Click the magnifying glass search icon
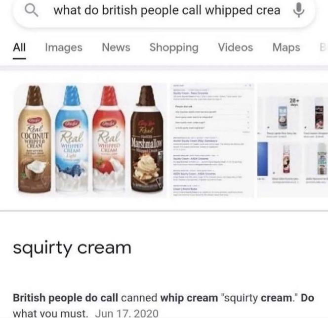 pos(32,10)
